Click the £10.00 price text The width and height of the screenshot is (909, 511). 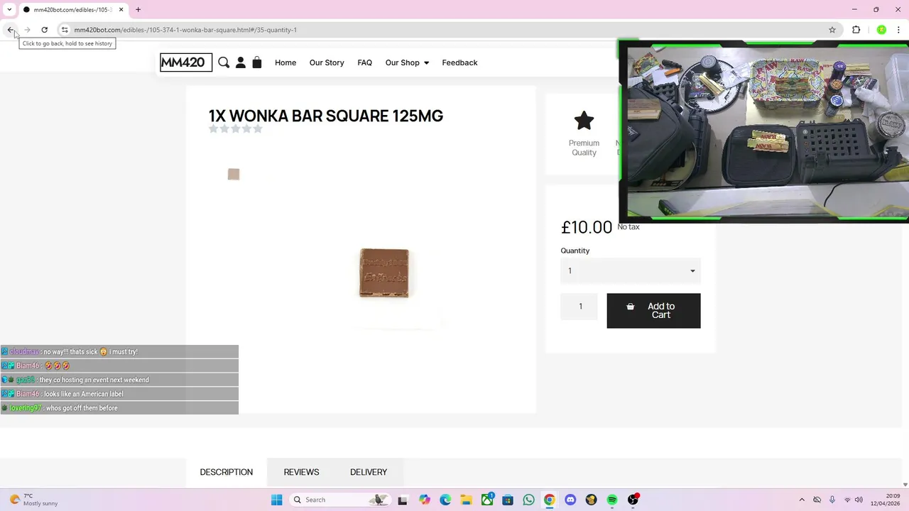point(587,227)
